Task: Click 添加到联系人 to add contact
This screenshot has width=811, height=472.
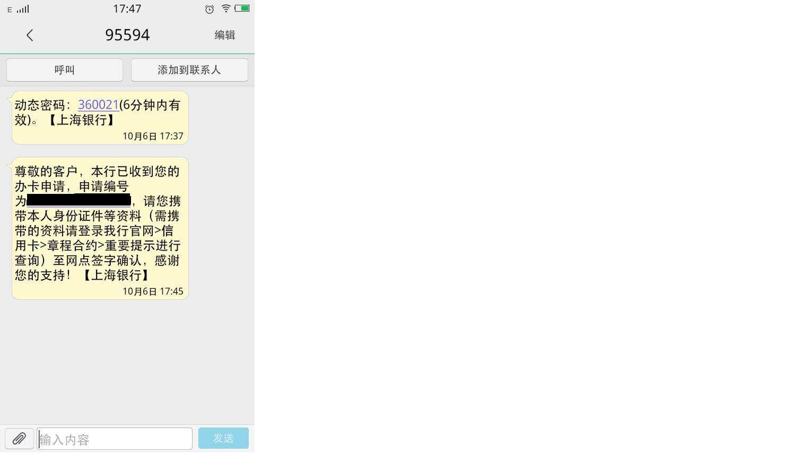Action: point(189,70)
